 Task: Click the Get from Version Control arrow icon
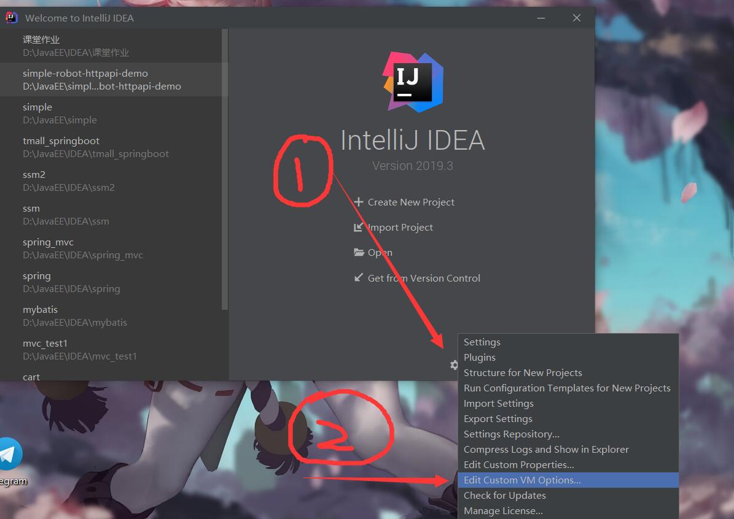359,278
